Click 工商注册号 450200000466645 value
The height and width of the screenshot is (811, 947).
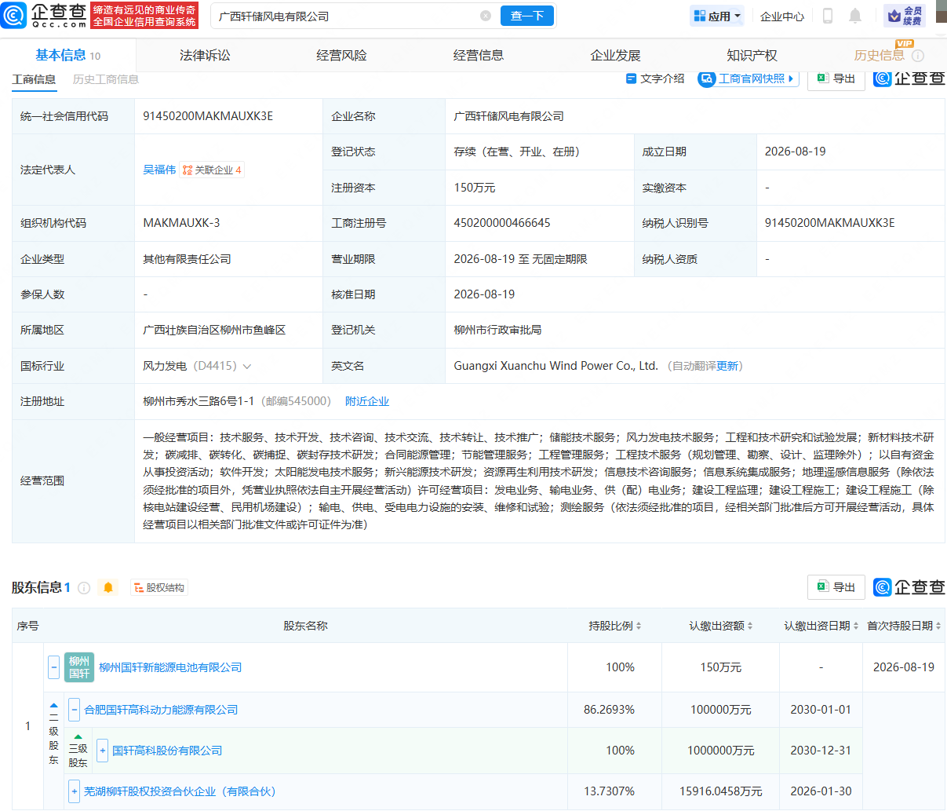pyautogui.click(x=502, y=223)
